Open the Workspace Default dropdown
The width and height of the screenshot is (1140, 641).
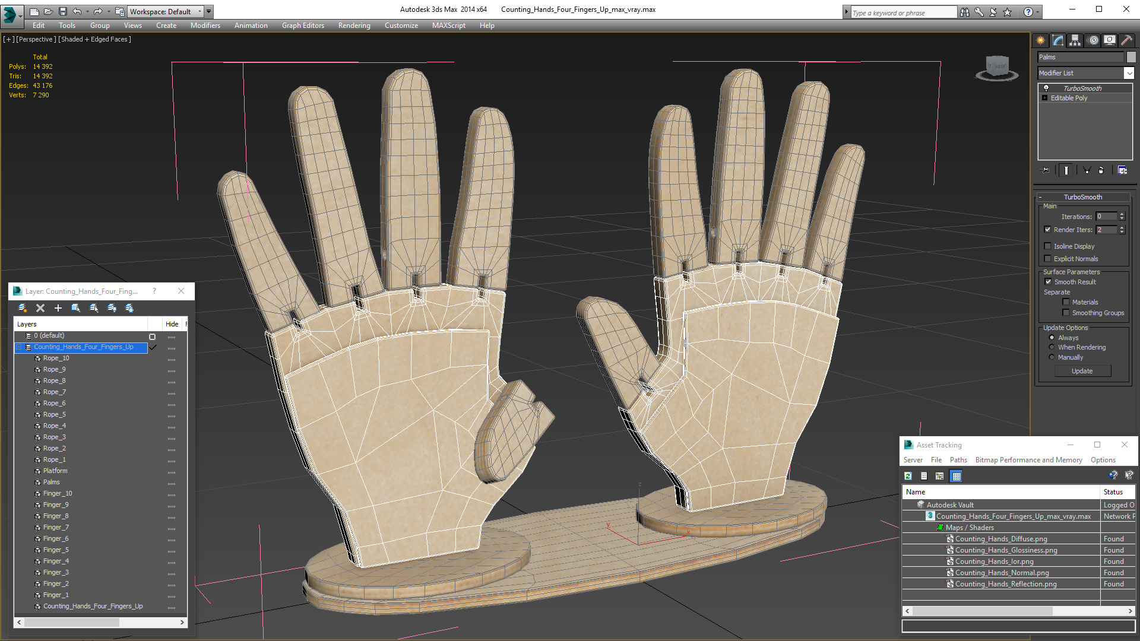199,11
